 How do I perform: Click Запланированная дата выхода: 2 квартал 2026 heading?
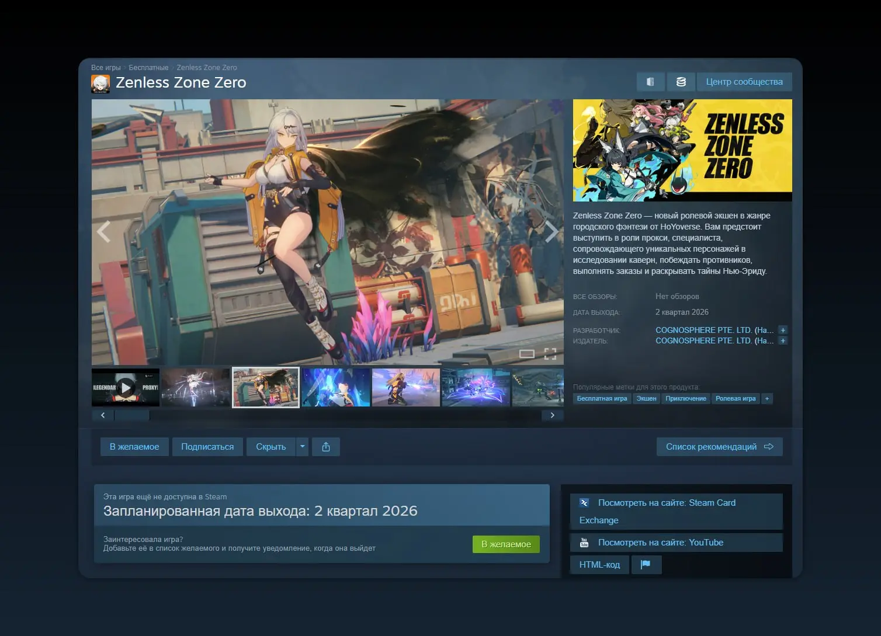click(x=261, y=511)
